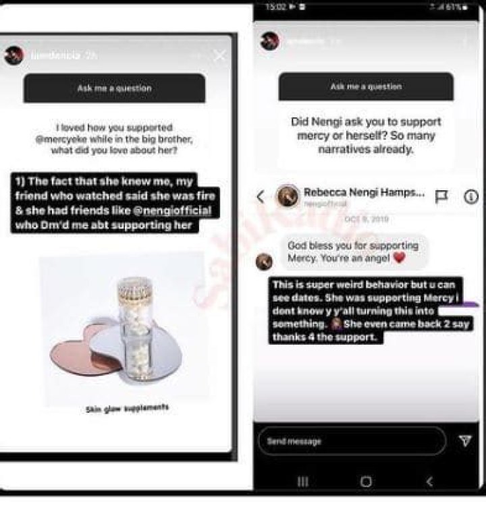
Task: Click the send arrow icon next to Send message
Action: (x=465, y=440)
